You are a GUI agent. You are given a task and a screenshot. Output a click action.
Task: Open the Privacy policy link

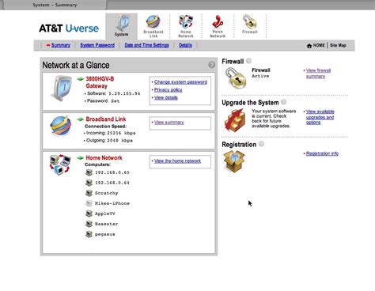click(169, 90)
